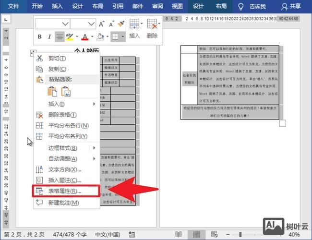Expand the font color dropdown arrow
Screen dimensions: 312x240
92,36
